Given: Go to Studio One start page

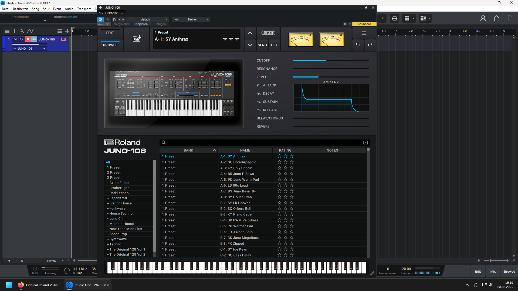Looking at the screenshot, I should pyautogui.click(x=496, y=18).
